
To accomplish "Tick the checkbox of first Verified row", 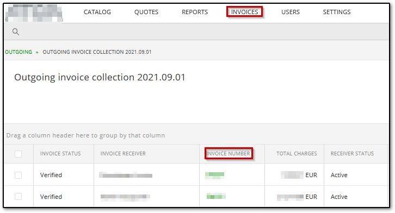I will pyautogui.click(x=18, y=175).
